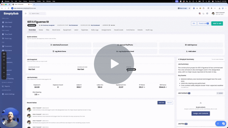
Task: Click Scheduled End 'Not Scheduled' value in header
Action: [x=95, y=25]
